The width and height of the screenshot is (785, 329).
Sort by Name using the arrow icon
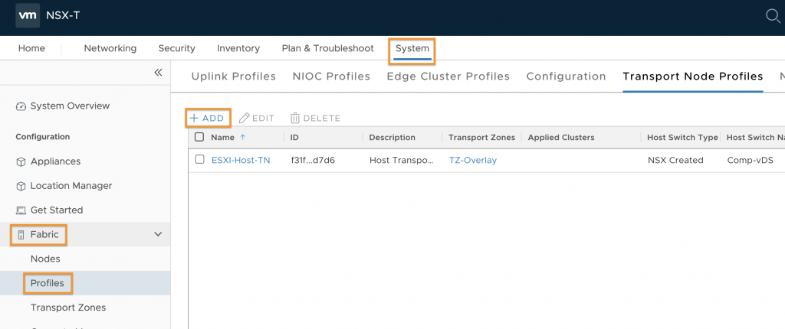tap(243, 137)
